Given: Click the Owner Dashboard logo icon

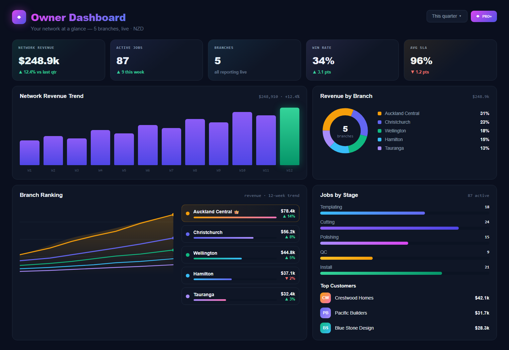Looking at the screenshot, I should [x=19, y=17].
